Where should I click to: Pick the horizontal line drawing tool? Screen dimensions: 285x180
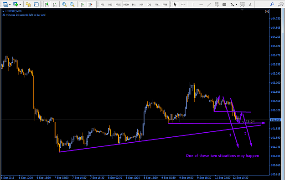(x=201, y=5)
